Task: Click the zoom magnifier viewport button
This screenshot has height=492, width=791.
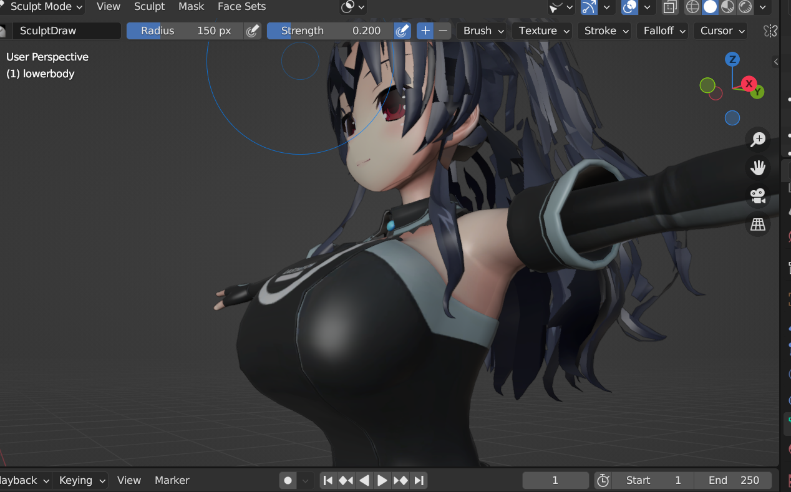Action: click(758, 139)
